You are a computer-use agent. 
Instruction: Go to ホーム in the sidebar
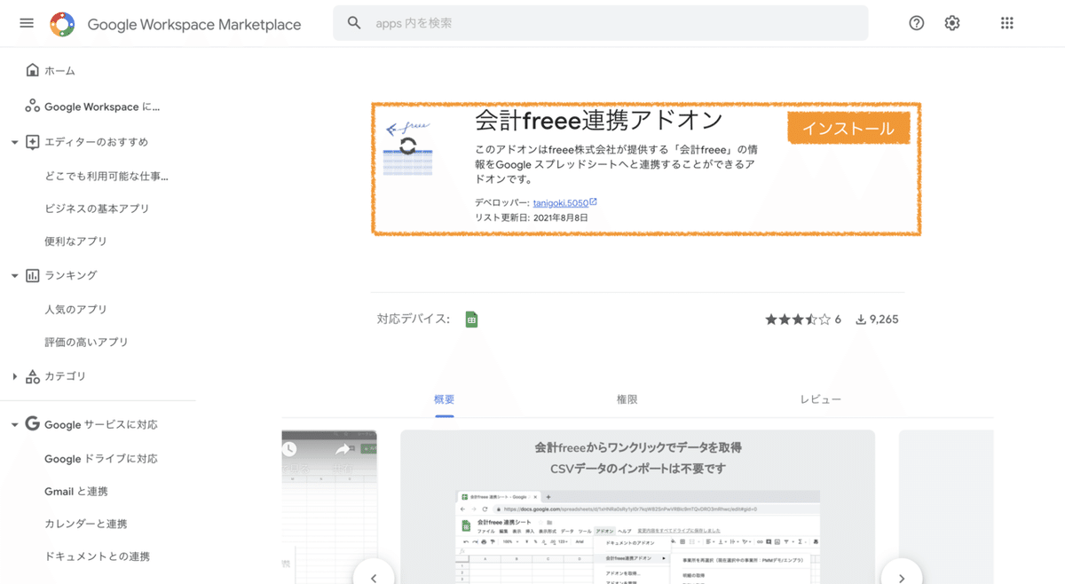pyautogui.click(x=59, y=71)
